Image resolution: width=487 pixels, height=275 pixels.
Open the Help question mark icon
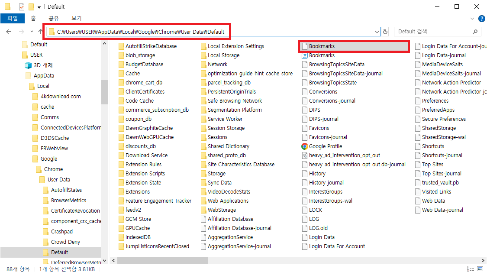pos(481,19)
